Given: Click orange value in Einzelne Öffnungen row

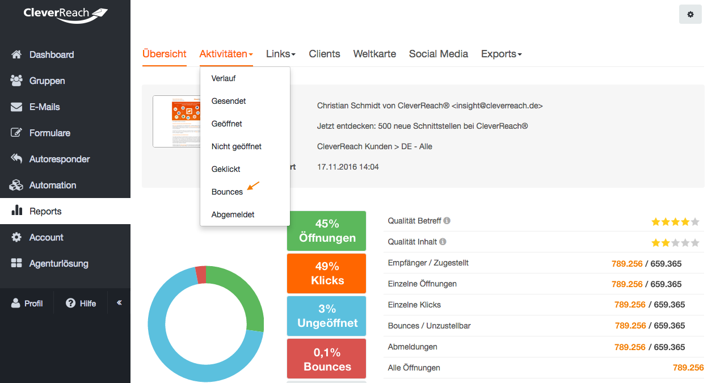Looking at the screenshot, I should [627, 284].
